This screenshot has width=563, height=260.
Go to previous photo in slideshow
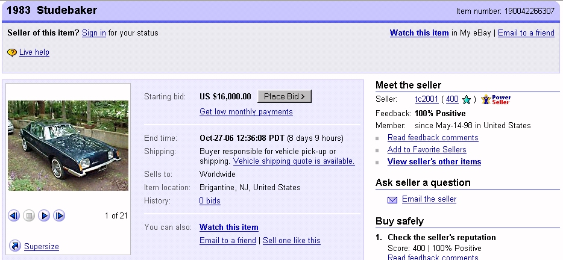click(x=14, y=215)
